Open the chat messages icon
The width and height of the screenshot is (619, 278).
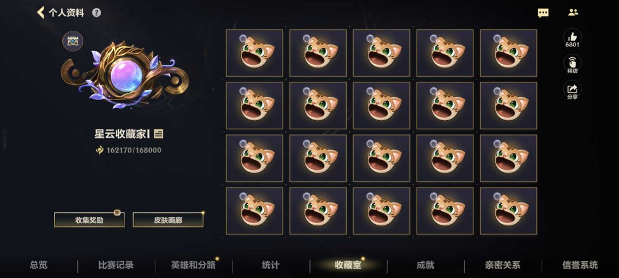pos(543,13)
